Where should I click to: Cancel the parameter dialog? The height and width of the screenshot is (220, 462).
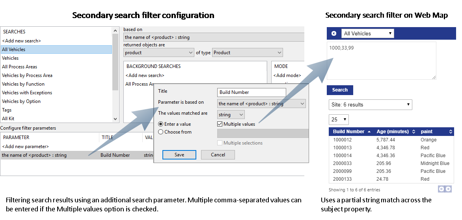click(x=218, y=155)
